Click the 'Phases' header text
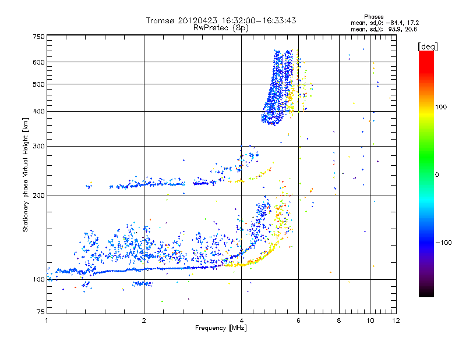The width and height of the screenshot is (466, 349). (x=374, y=17)
